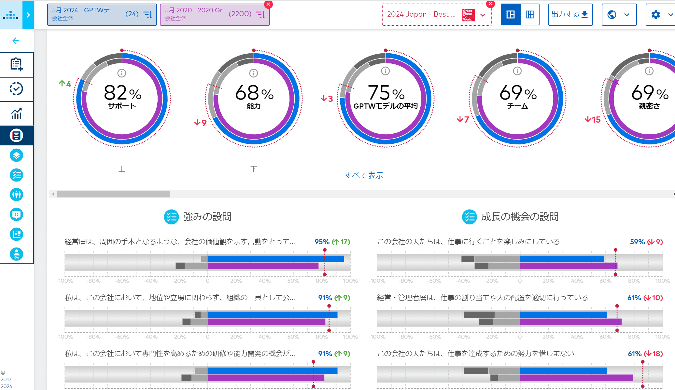Expand the 2024 Japan - Best benchmark dropdown
Image resolution: width=675 pixels, height=390 pixels.
click(483, 15)
